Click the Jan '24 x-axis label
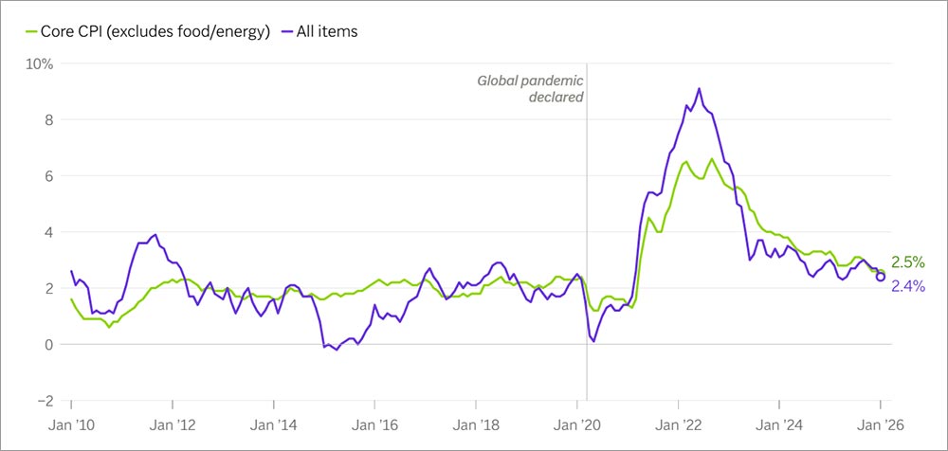Image resolution: width=948 pixels, height=451 pixels. coord(780,427)
